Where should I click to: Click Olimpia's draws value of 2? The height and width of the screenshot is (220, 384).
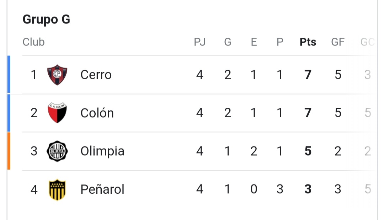coord(254,151)
